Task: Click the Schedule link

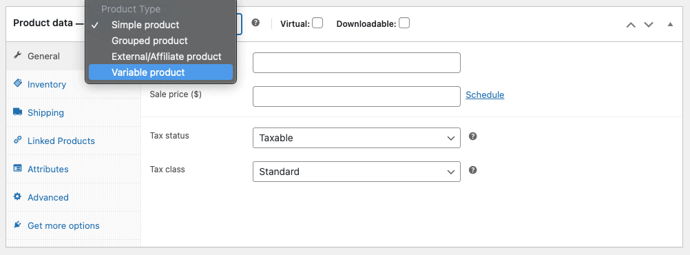Action: tap(485, 94)
